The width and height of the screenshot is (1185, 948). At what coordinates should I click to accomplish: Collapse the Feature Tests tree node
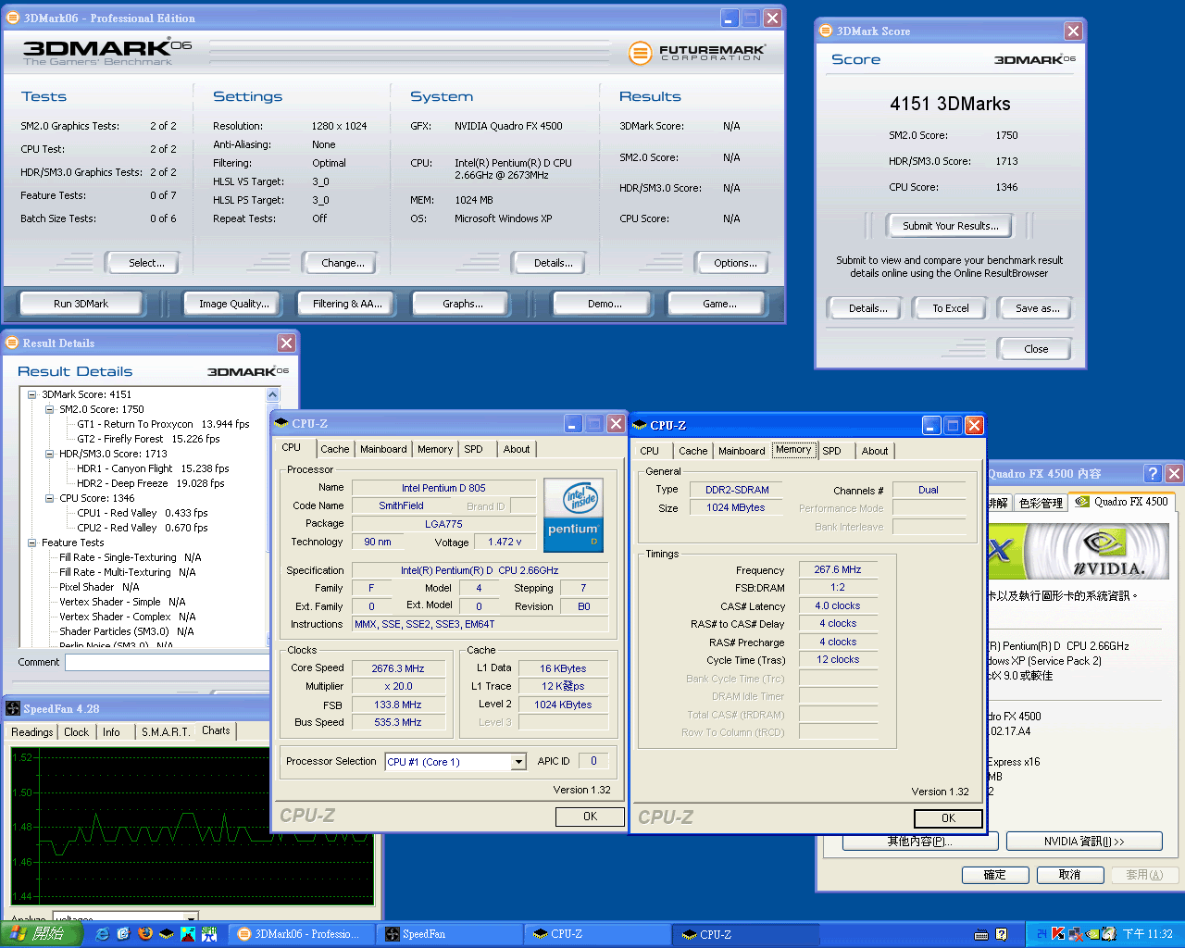pos(31,543)
